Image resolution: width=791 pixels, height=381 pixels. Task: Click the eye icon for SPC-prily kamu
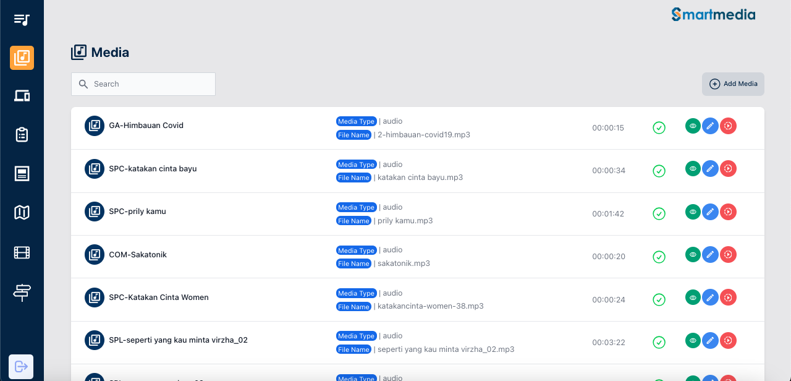point(693,212)
